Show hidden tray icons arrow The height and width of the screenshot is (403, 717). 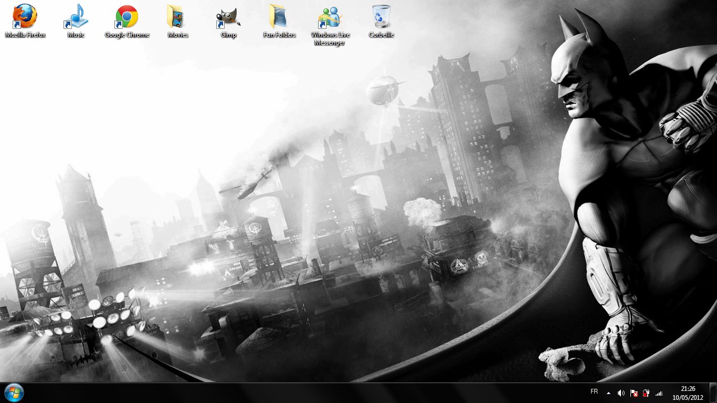tap(608, 393)
